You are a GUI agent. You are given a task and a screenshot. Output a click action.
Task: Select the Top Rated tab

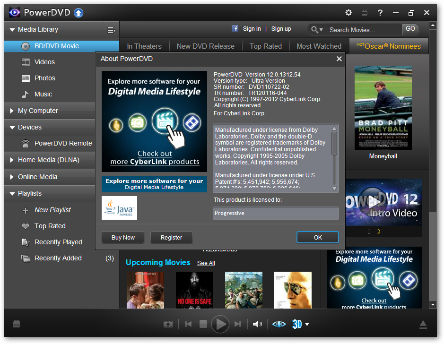[x=266, y=46]
